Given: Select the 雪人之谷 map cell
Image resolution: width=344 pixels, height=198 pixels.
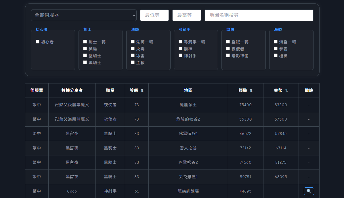Looking at the screenshot, I should pos(188,148).
